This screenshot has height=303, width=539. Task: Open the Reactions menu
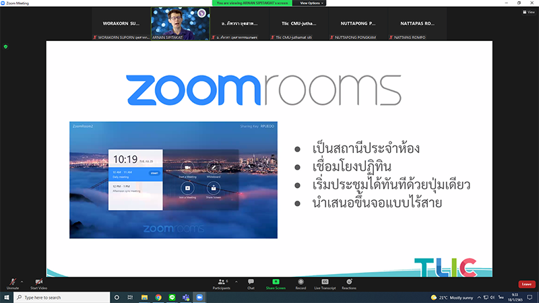349,283
